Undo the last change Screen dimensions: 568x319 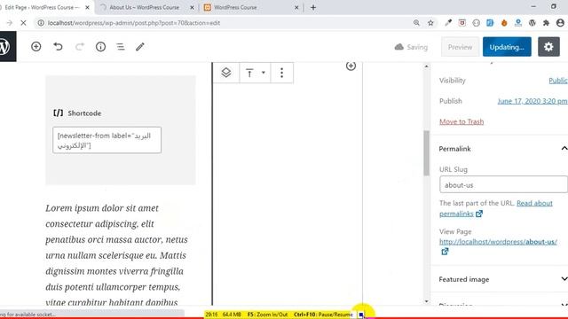pyautogui.click(x=58, y=47)
